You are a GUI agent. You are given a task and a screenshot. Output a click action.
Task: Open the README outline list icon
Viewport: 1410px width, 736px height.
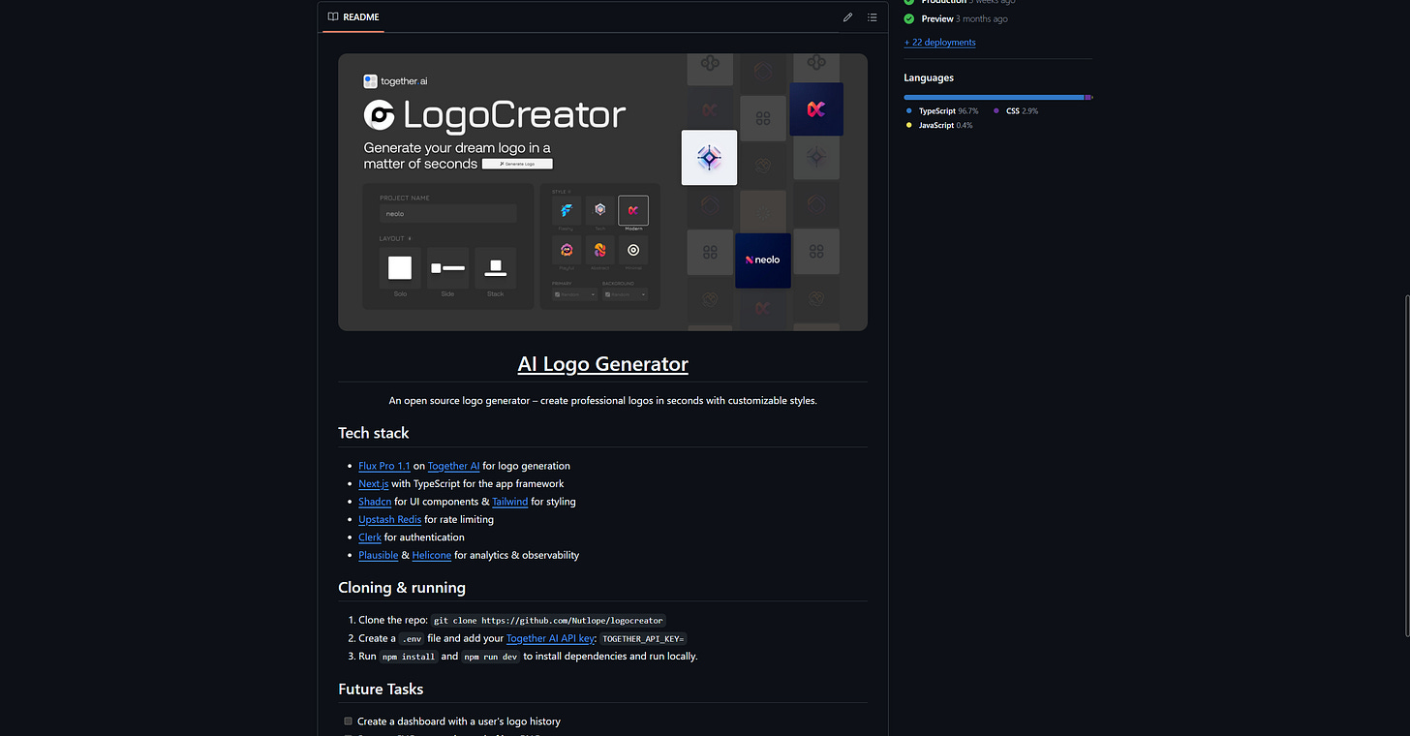(872, 17)
